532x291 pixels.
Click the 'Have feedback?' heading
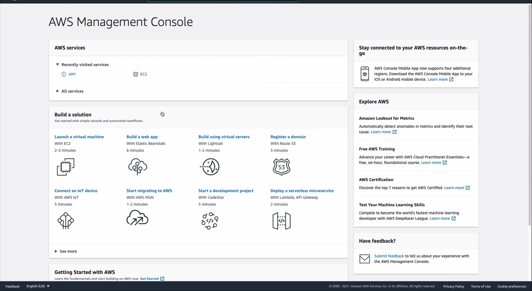(377, 241)
